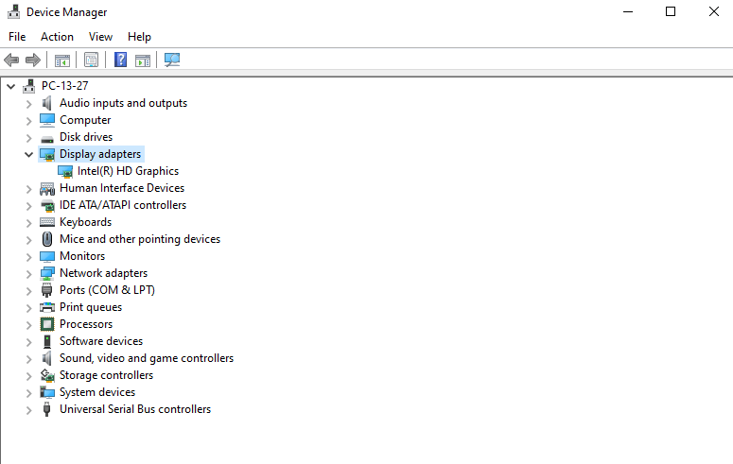
Task: Open the Action menu
Action: click(57, 37)
